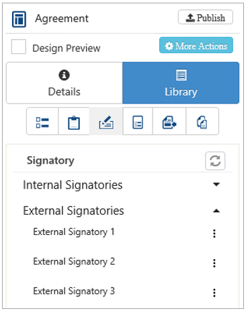Open the list view library icon
The image size is (250, 313).
point(42,123)
